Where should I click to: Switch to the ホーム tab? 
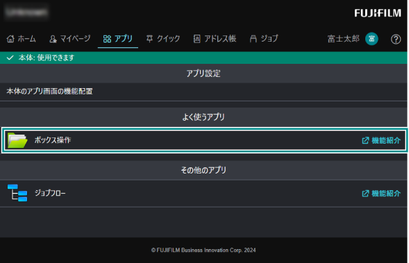[21, 39]
